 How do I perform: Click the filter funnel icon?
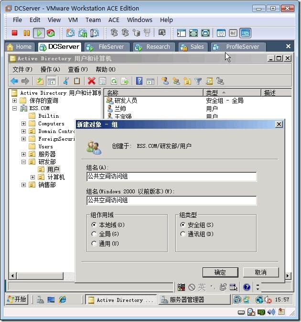point(198,81)
